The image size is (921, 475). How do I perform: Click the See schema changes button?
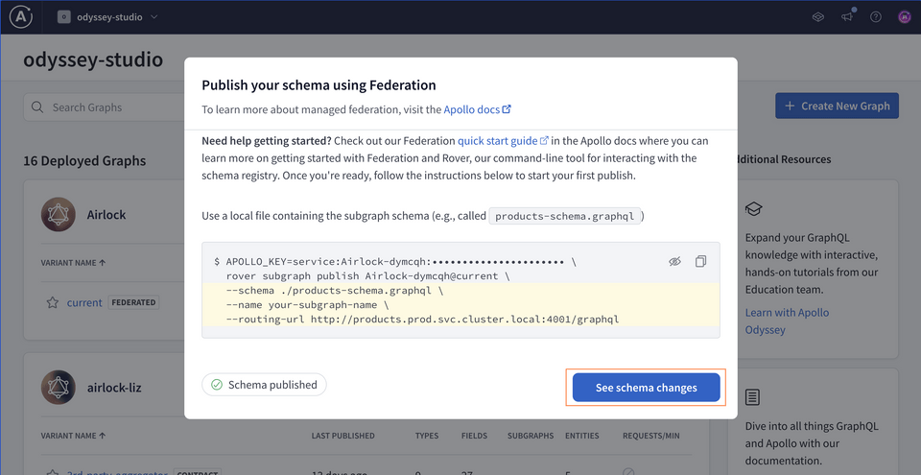pos(646,388)
